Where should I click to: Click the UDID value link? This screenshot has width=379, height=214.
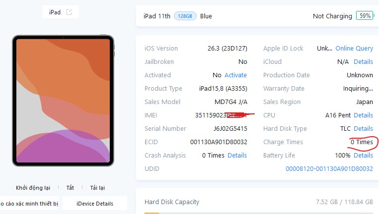tap(329, 169)
